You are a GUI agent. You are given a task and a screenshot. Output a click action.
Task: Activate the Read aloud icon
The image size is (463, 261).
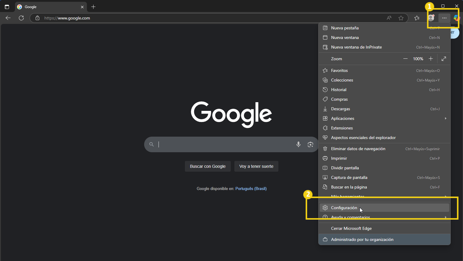pyautogui.click(x=389, y=18)
